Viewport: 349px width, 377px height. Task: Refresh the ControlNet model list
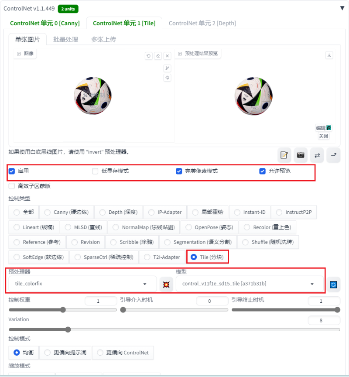pyautogui.click(x=333, y=284)
